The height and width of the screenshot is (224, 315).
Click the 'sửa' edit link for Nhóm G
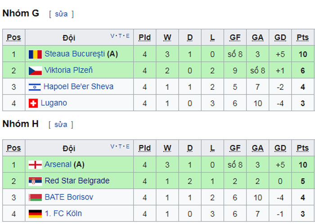(61, 14)
